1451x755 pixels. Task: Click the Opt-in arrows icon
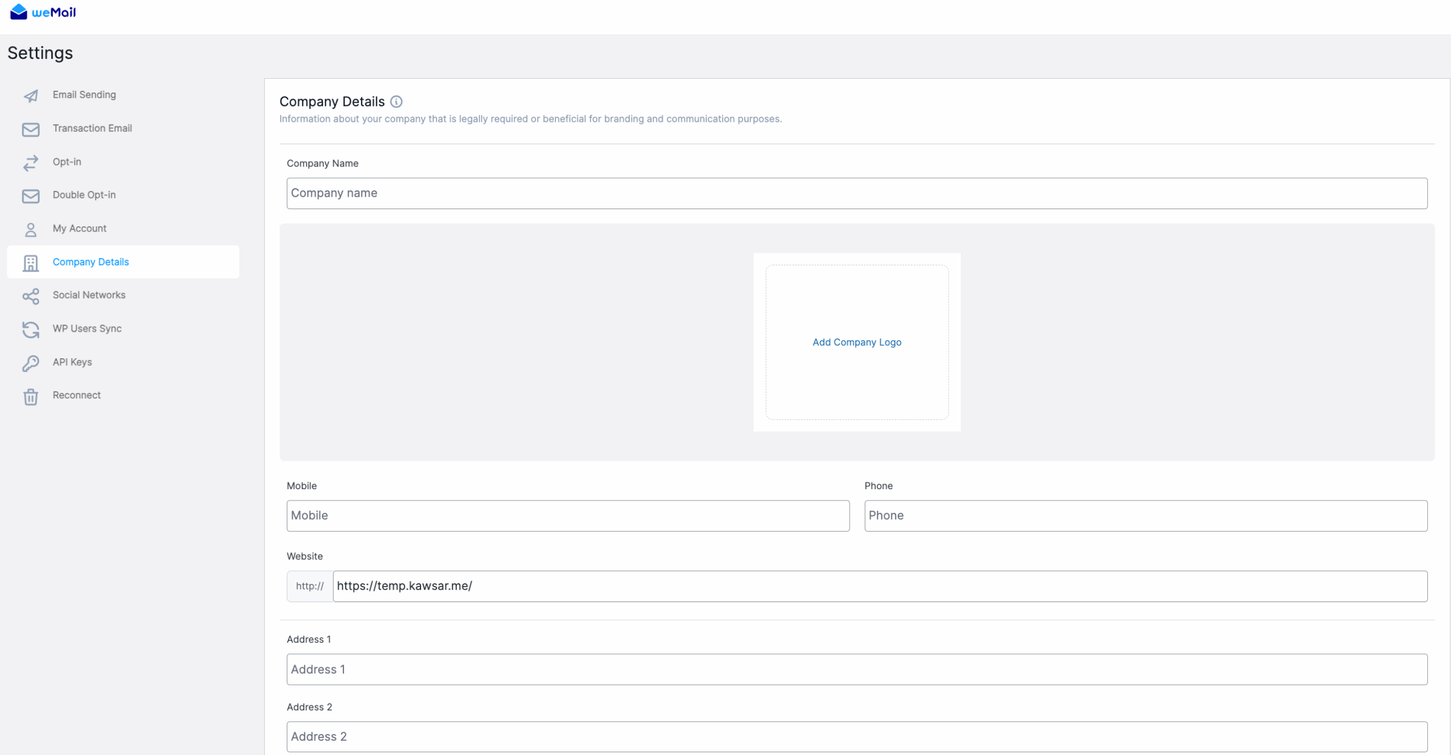pyautogui.click(x=31, y=163)
